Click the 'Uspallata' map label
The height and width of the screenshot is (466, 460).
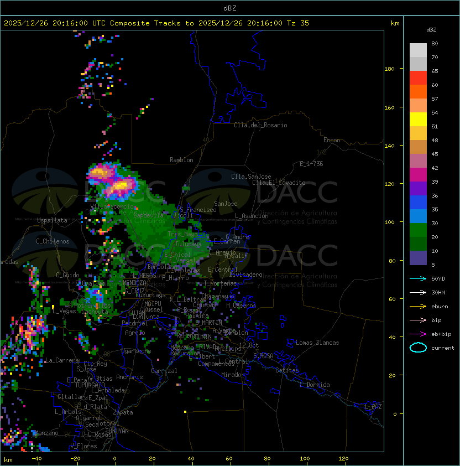pos(52,220)
